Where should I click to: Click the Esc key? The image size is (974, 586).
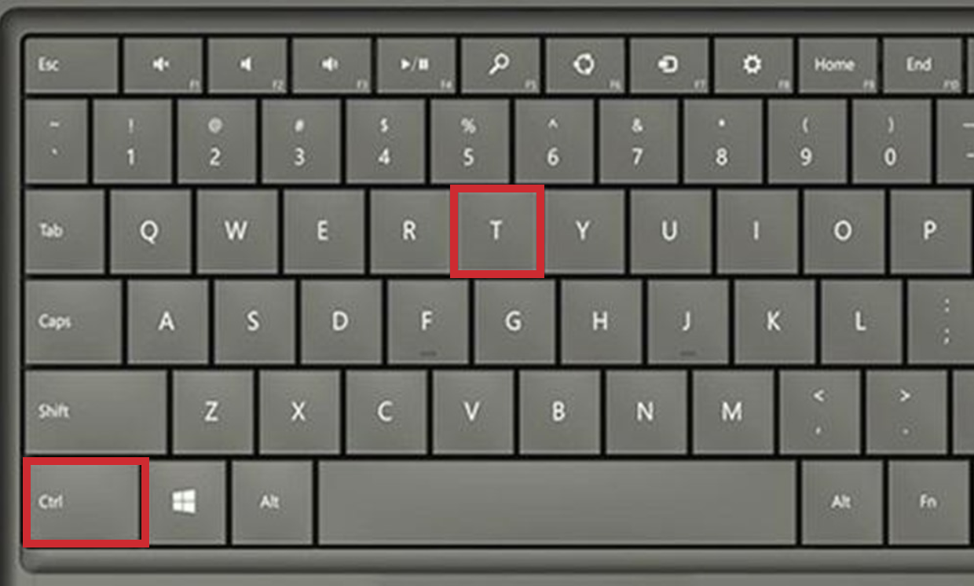pyautogui.click(x=71, y=65)
